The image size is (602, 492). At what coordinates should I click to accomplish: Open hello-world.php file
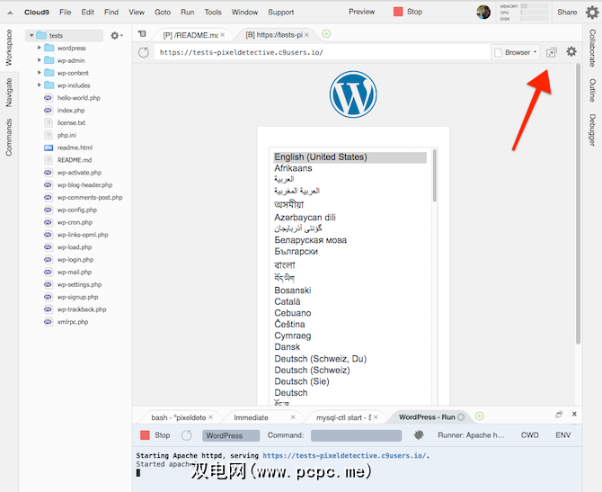coord(79,98)
